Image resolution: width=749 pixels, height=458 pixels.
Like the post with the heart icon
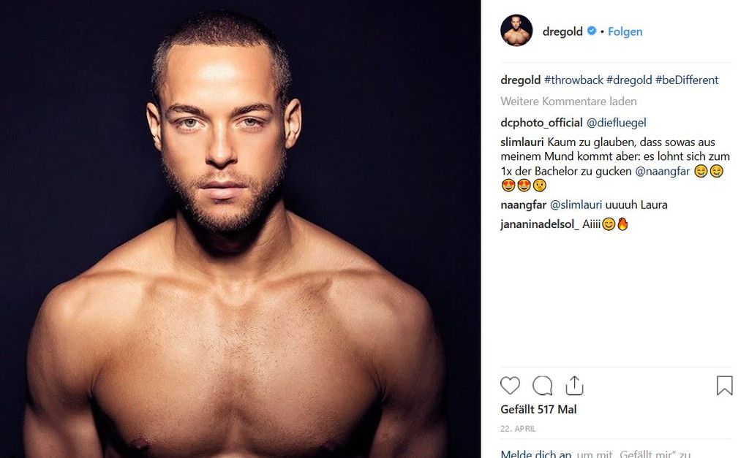(x=510, y=386)
